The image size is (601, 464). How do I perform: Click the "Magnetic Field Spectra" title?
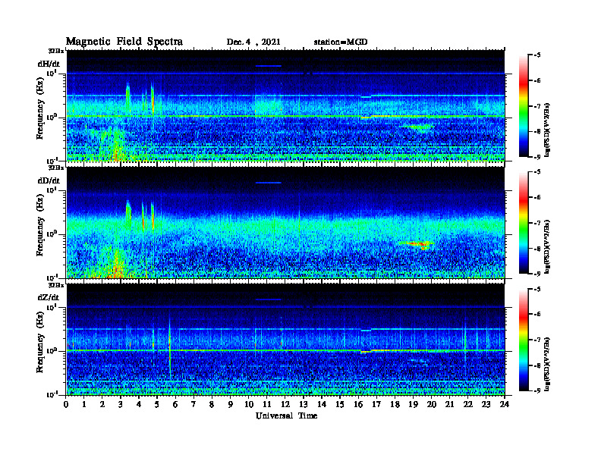click(124, 42)
